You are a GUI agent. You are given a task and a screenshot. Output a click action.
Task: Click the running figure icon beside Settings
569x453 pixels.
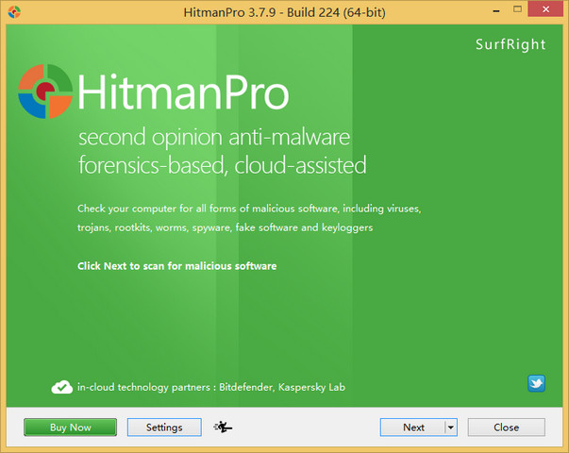coord(224,428)
